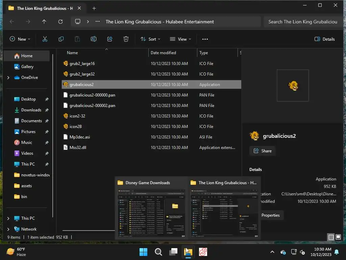The image size is (346, 260).
Task: Select file Mss32.dll
Action: point(151,148)
